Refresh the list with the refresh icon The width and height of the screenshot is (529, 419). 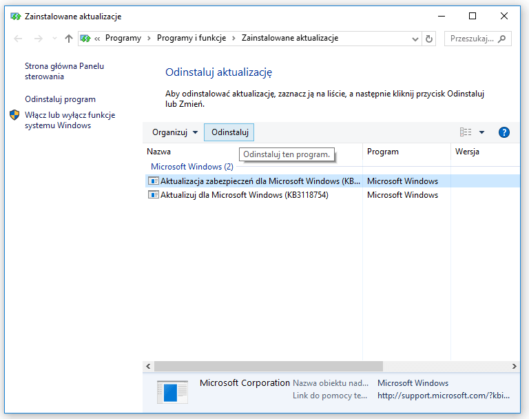[429, 39]
